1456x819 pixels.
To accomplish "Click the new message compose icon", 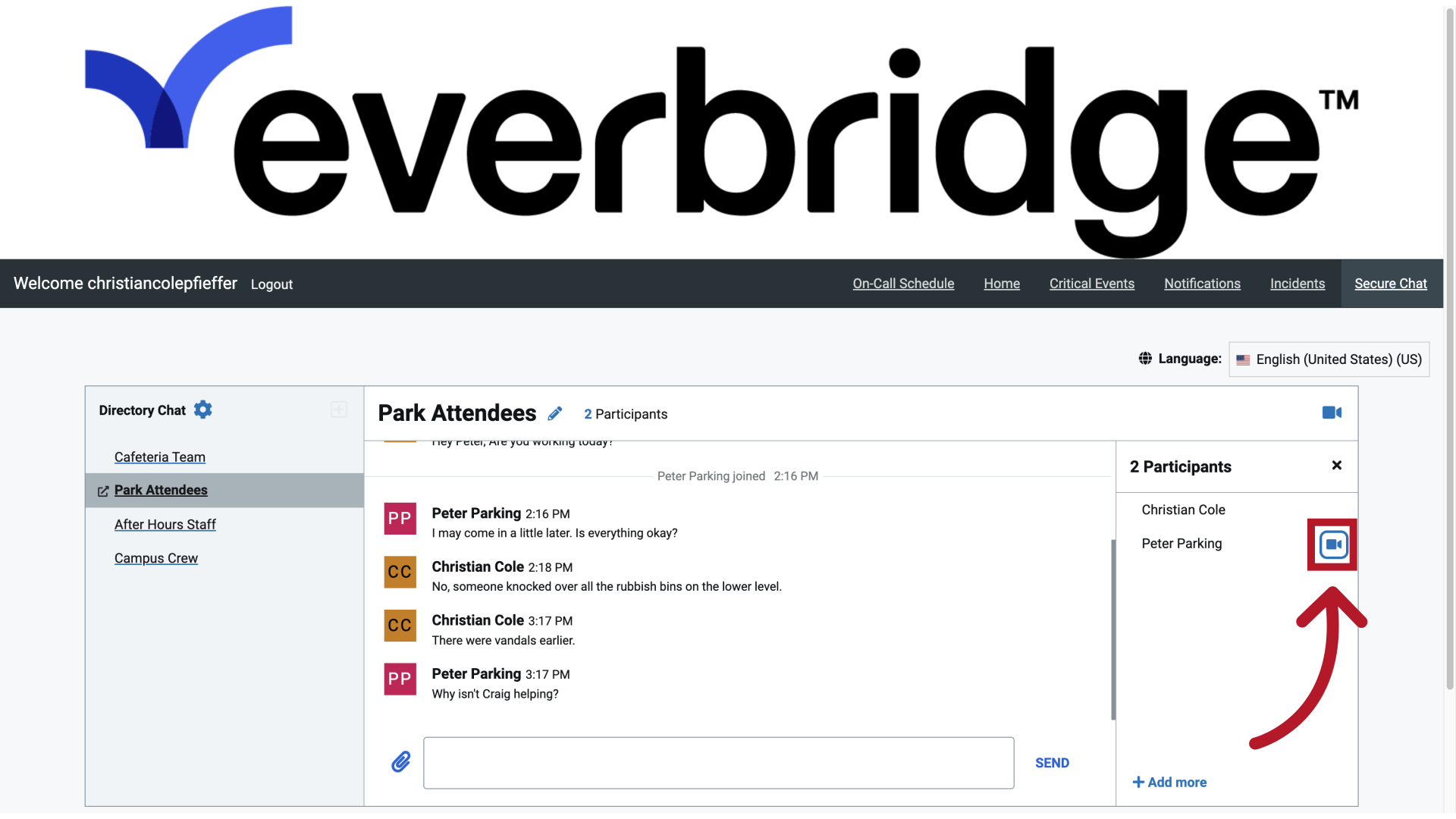I will pos(338,409).
